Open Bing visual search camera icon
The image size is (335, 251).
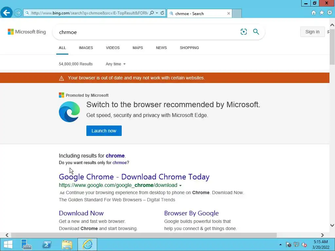coord(243,32)
